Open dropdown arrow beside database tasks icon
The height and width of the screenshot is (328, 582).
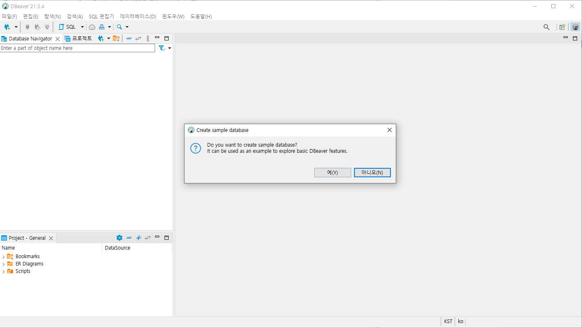(x=109, y=27)
